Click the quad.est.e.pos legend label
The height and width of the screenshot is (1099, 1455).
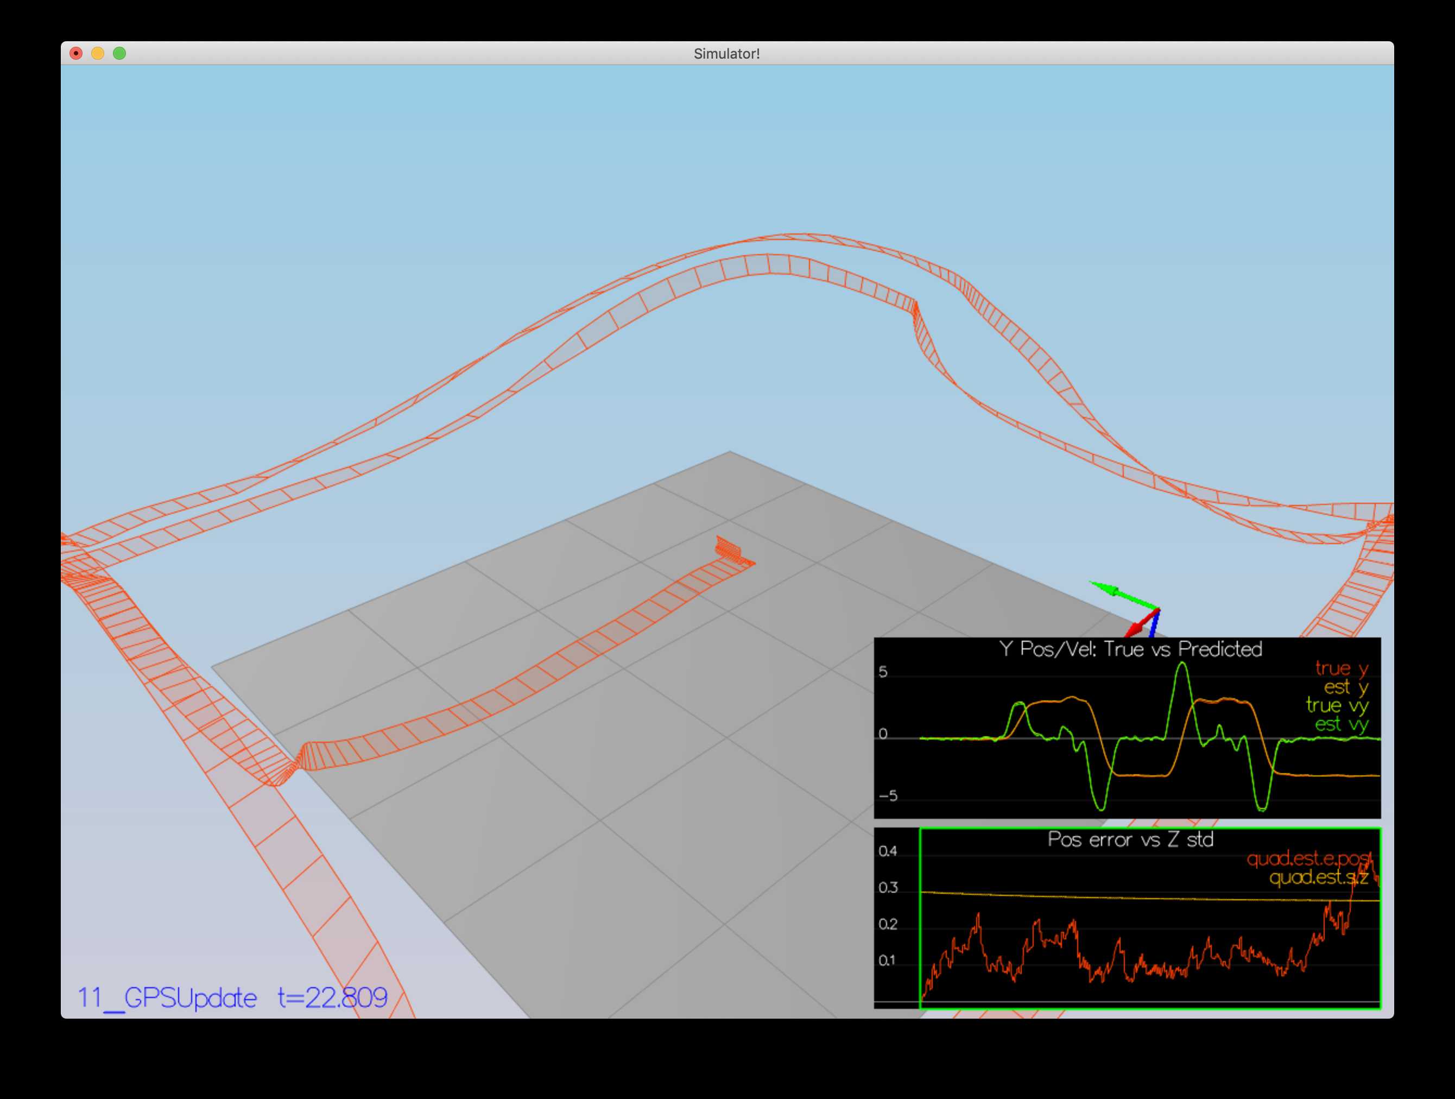(x=1308, y=859)
